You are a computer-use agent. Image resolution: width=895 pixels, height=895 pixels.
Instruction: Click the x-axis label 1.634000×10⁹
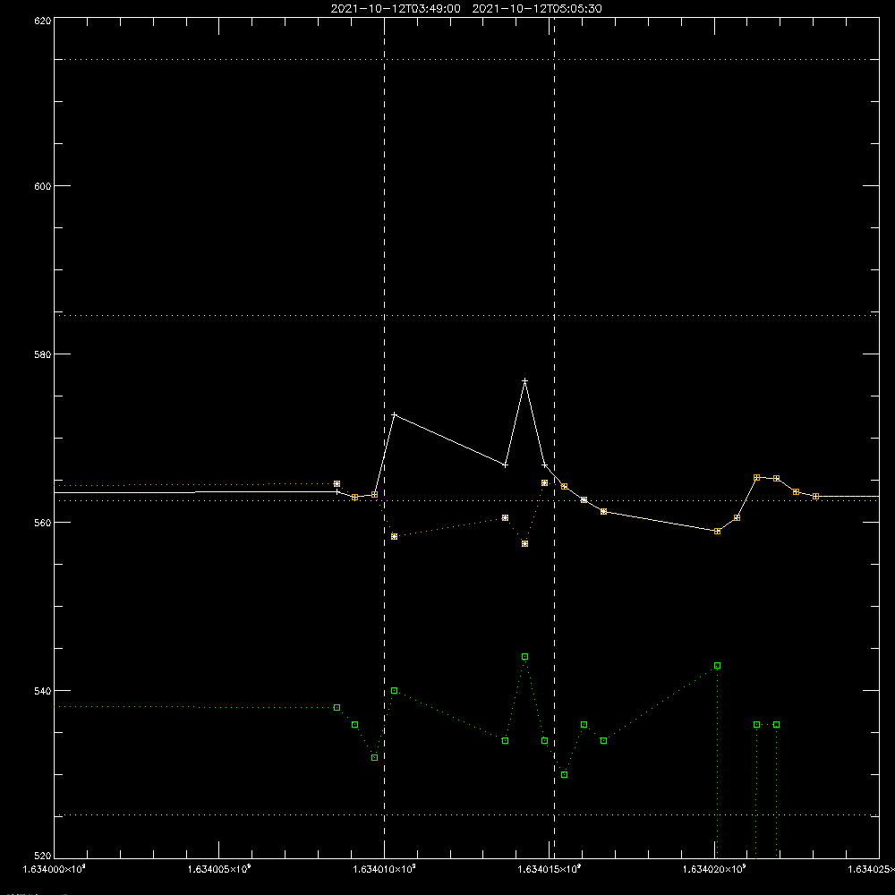[54, 869]
